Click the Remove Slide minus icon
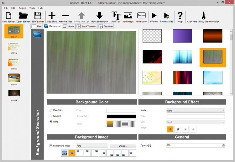Screen dimensions: 235x162 click(65, 16)
